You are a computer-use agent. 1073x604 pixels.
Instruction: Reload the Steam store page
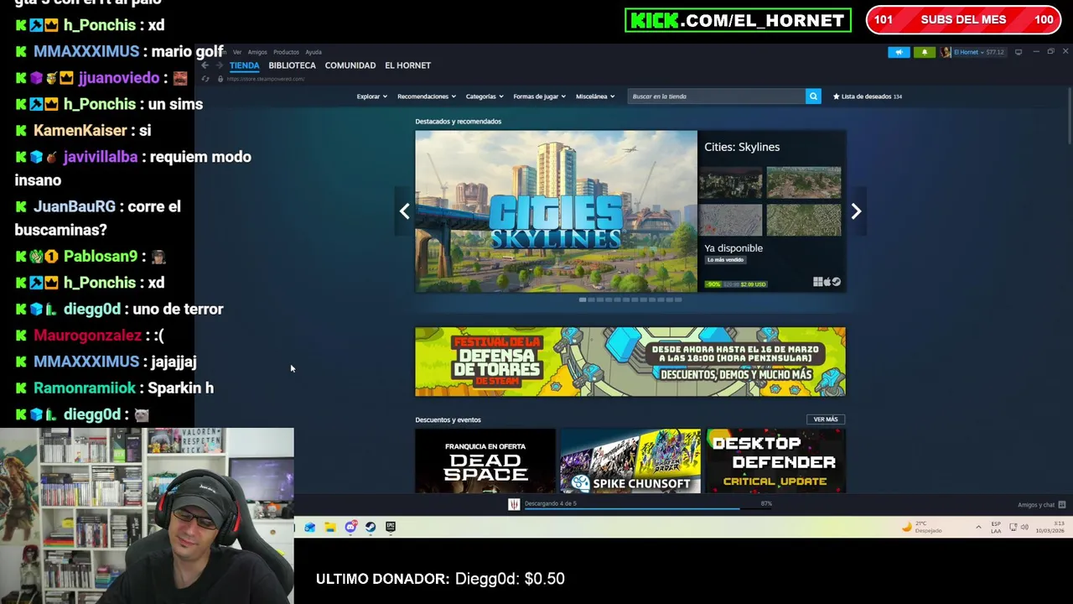[x=205, y=79]
